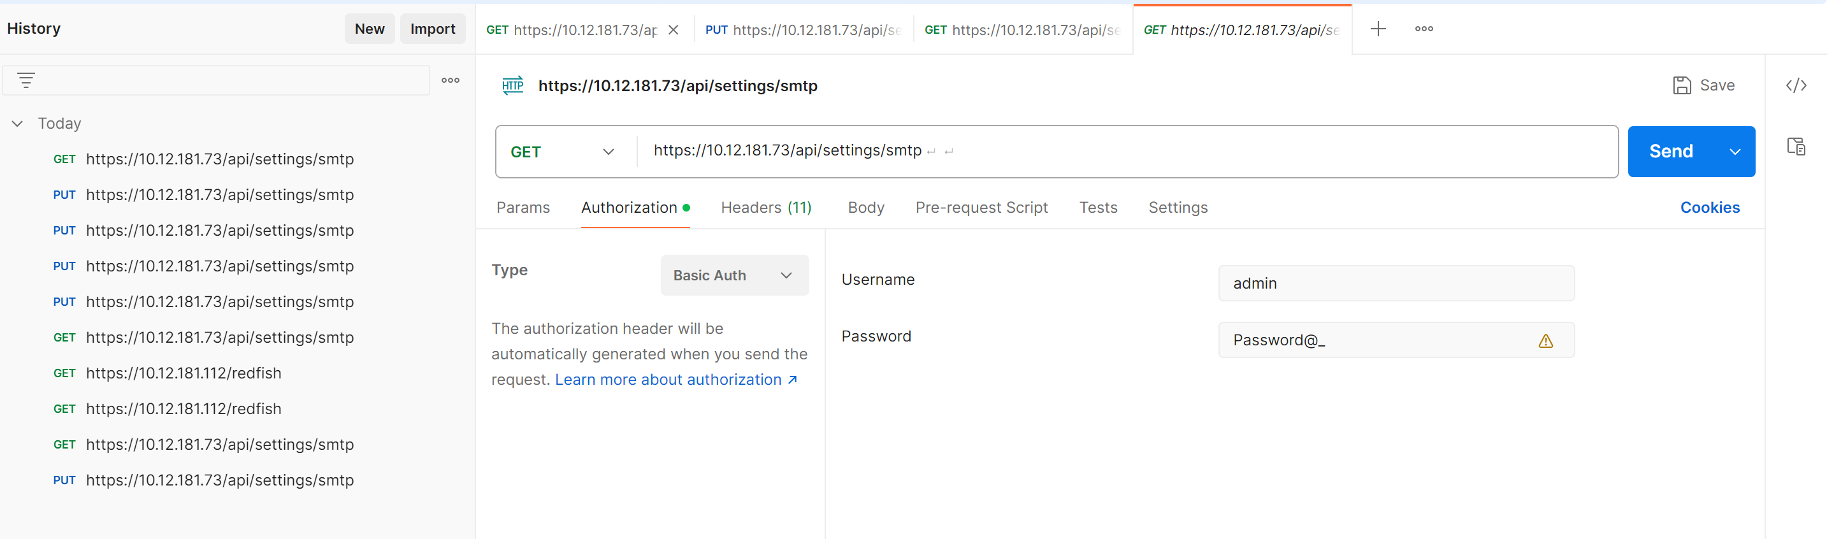Click the Password input field
This screenshot has height=539, width=1827.
(1396, 340)
